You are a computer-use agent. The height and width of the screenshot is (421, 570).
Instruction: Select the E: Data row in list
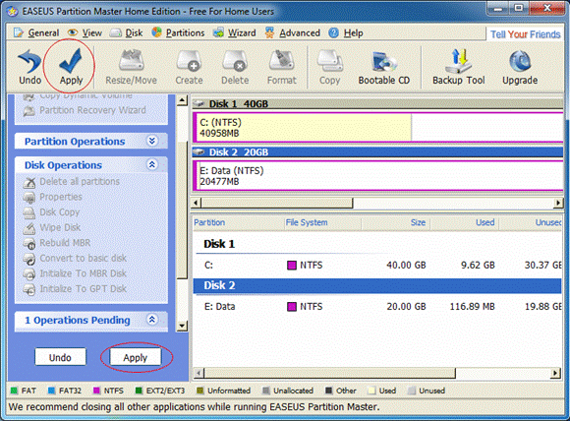377,306
